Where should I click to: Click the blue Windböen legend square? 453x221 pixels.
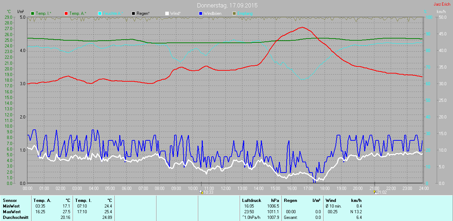point(201,13)
